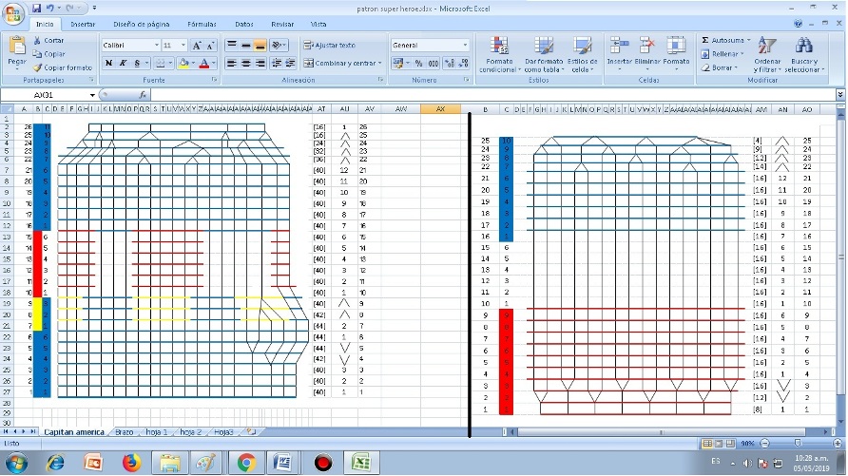The image size is (848, 476).
Task: Center the cell text horizontally
Action: point(245,64)
